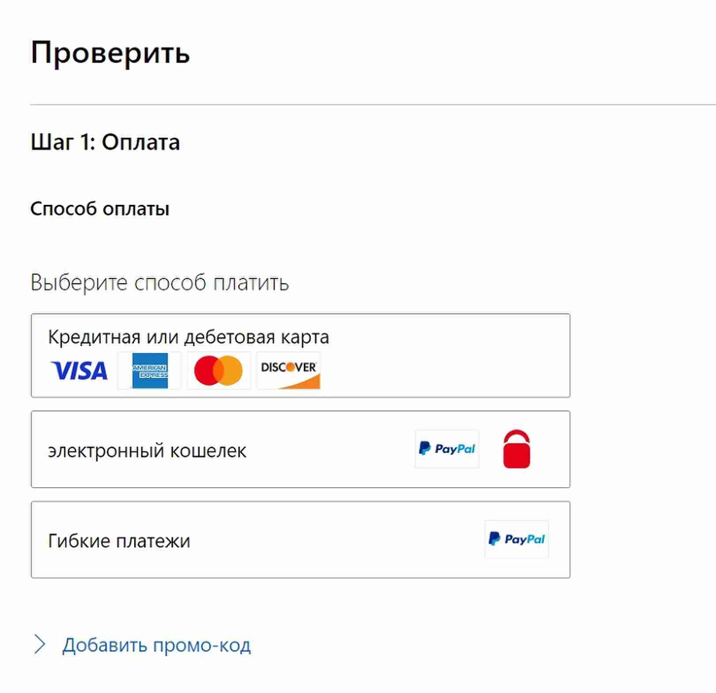Click the 'Способ оплаты' section title
716x693 pixels.
[x=100, y=209]
